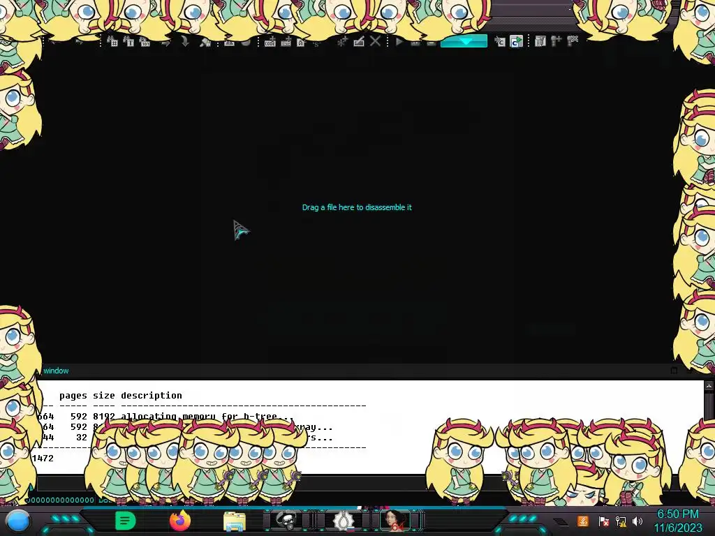Click the Java update tray icon
This screenshot has width=715, height=536.
coord(583,521)
